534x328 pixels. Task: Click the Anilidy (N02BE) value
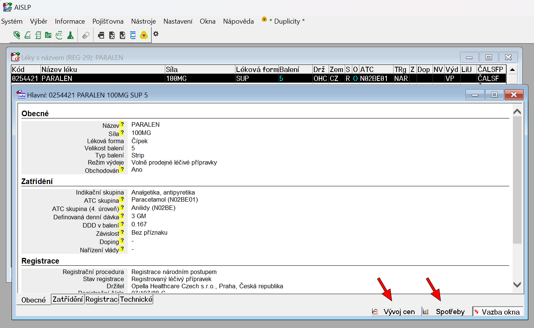click(153, 208)
